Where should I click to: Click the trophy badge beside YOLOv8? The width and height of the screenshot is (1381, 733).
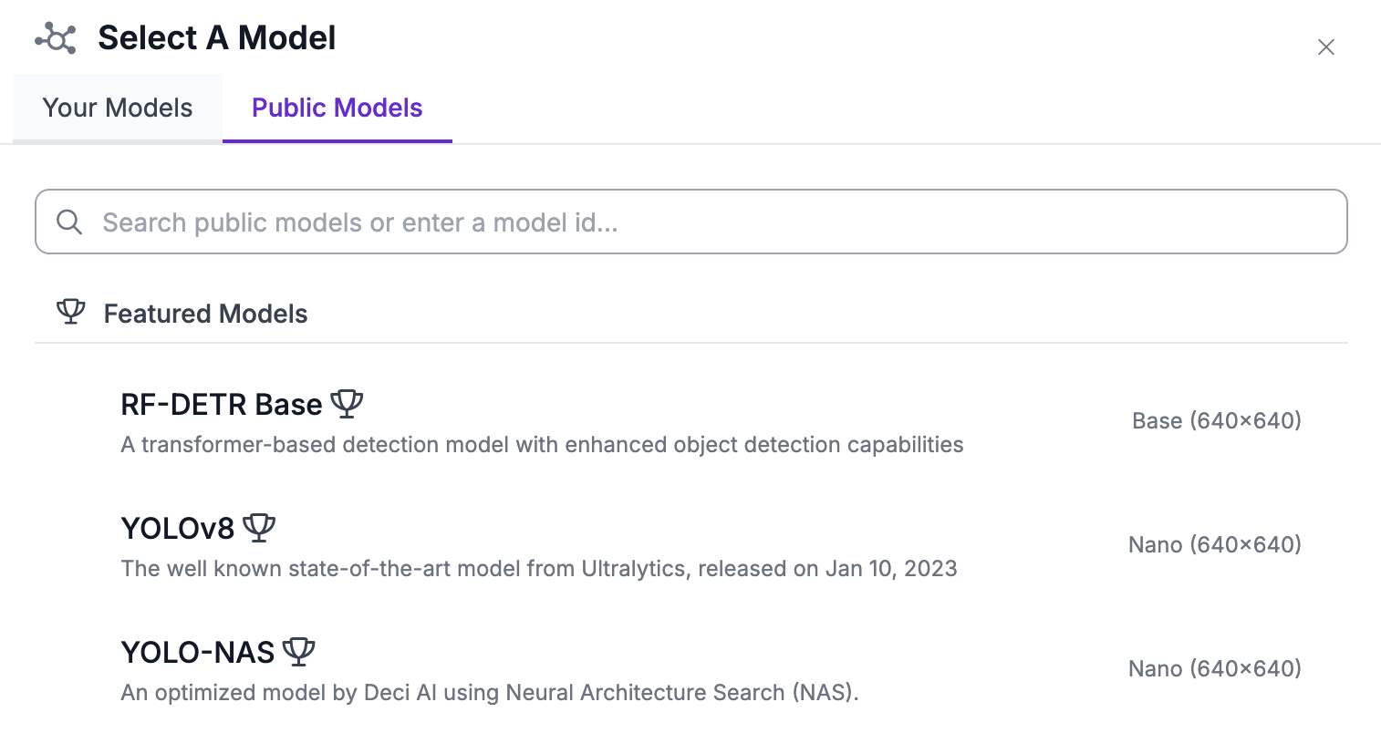pos(260,526)
